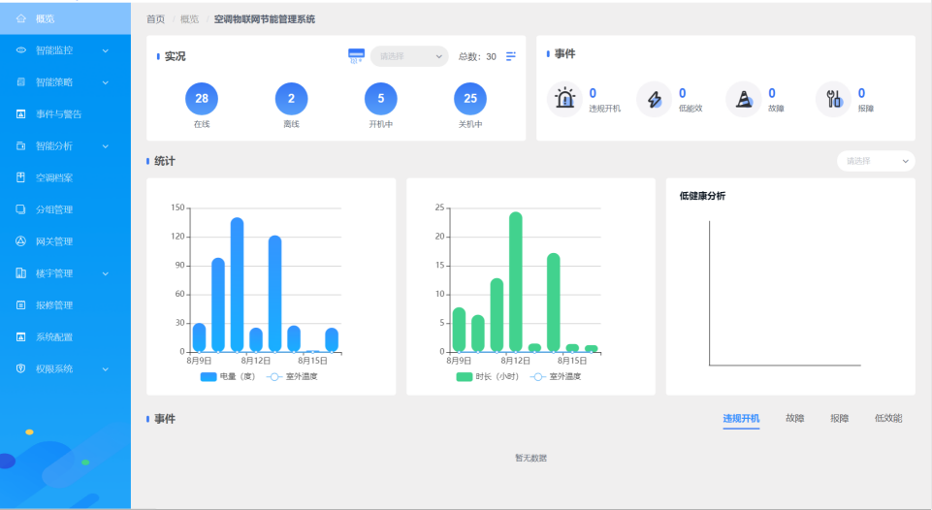
Task: Click the home icon next to 概览
Action: click(21, 18)
